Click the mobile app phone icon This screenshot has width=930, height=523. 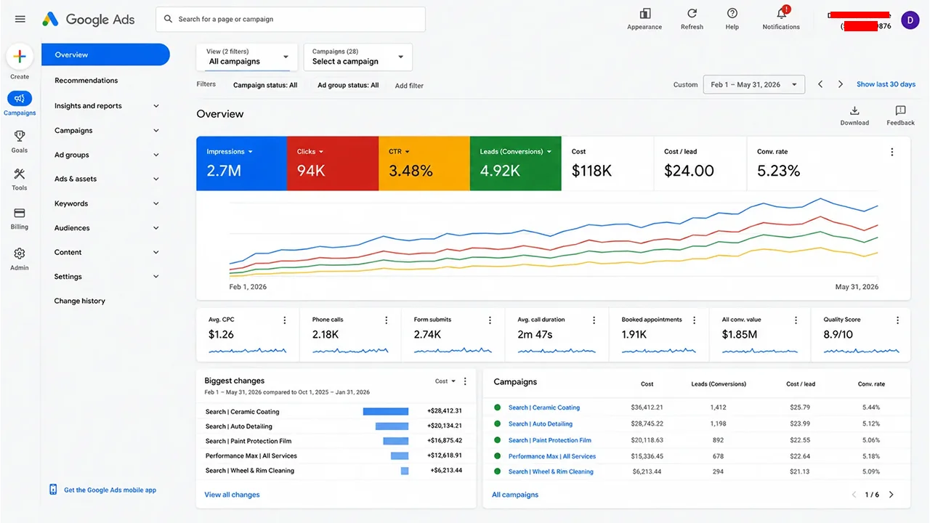coord(53,490)
